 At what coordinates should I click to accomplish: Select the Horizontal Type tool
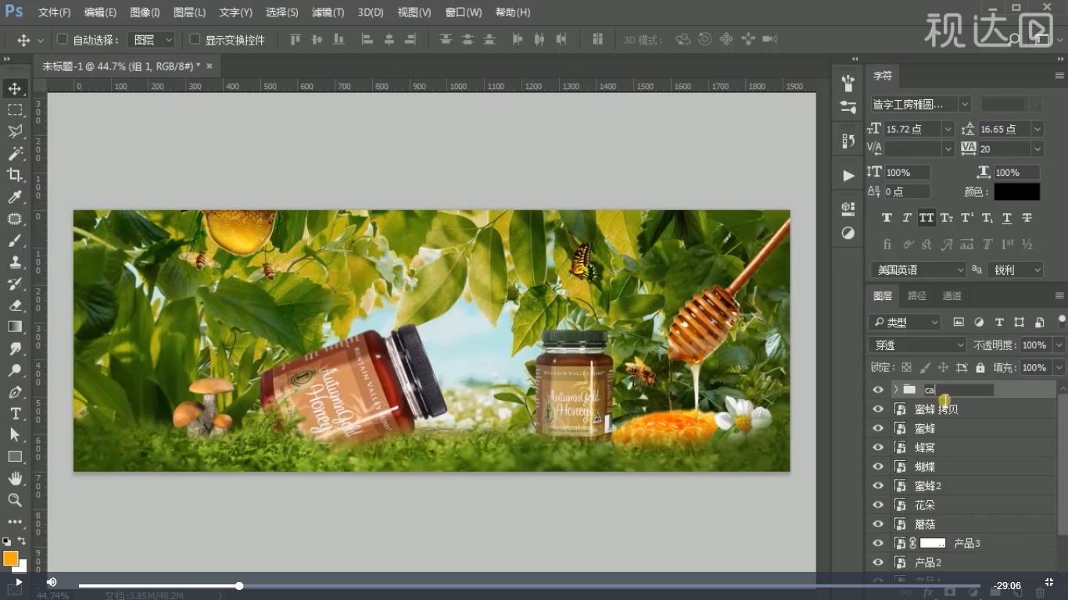(x=15, y=413)
